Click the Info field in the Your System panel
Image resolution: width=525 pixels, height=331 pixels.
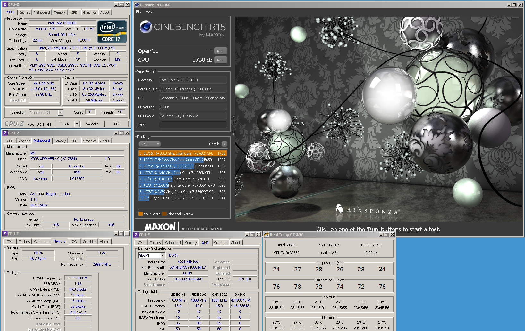pyautogui.click(x=193, y=125)
